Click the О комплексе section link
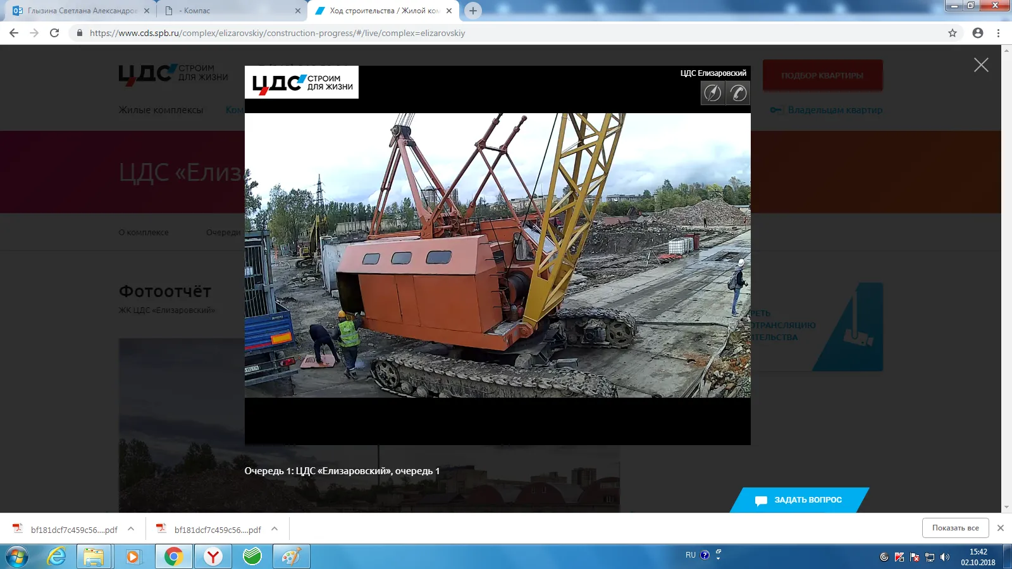Viewport: 1012px width, 569px height. coord(144,232)
